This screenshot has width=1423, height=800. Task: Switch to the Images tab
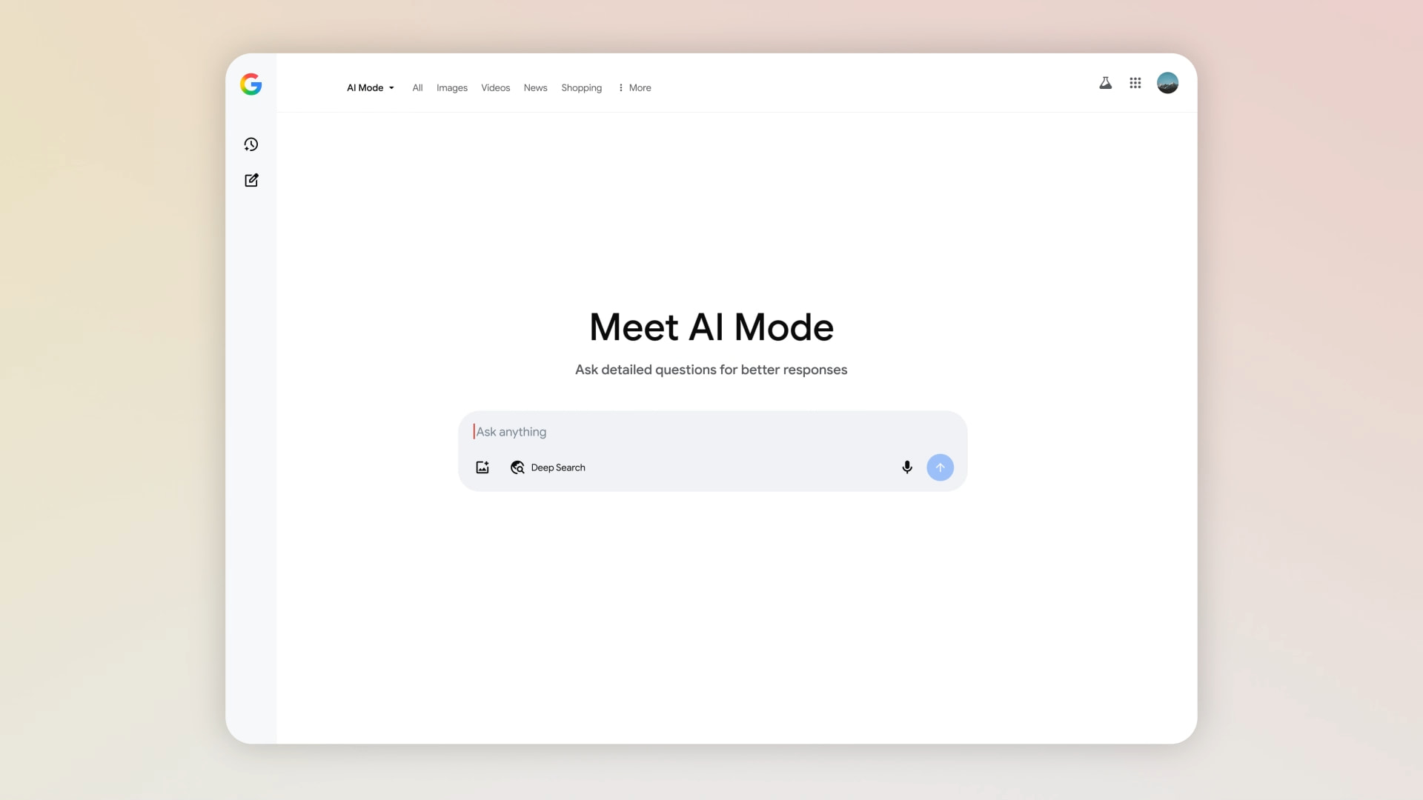tap(452, 87)
